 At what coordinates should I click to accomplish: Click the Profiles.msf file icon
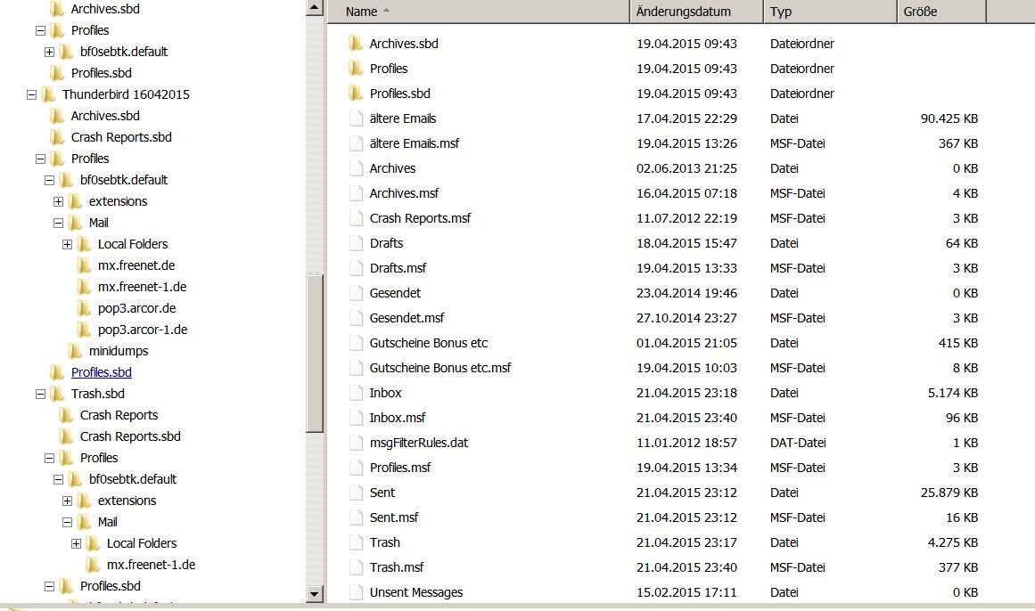point(356,468)
